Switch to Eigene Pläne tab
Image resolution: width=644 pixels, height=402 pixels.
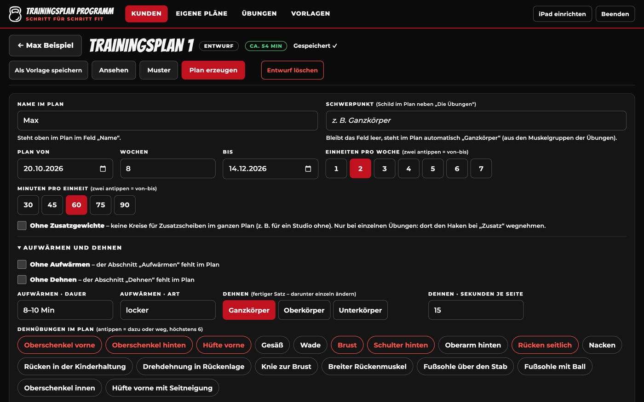coord(201,14)
